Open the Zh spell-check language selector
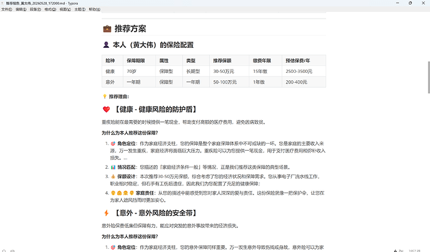The image size is (430, 252). pyautogui.click(x=401, y=251)
